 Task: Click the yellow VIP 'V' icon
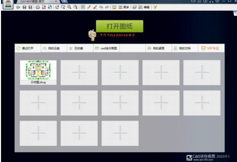click(155, 7)
